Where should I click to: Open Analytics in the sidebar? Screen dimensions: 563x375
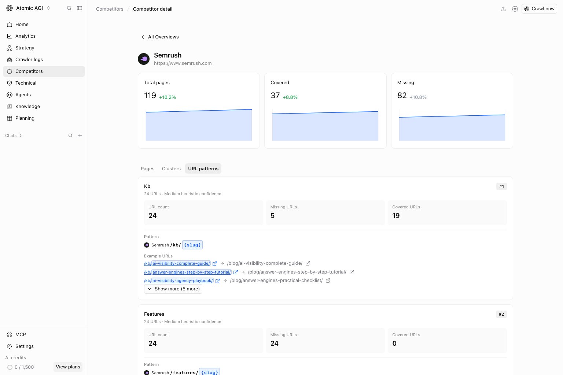[44, 36]
